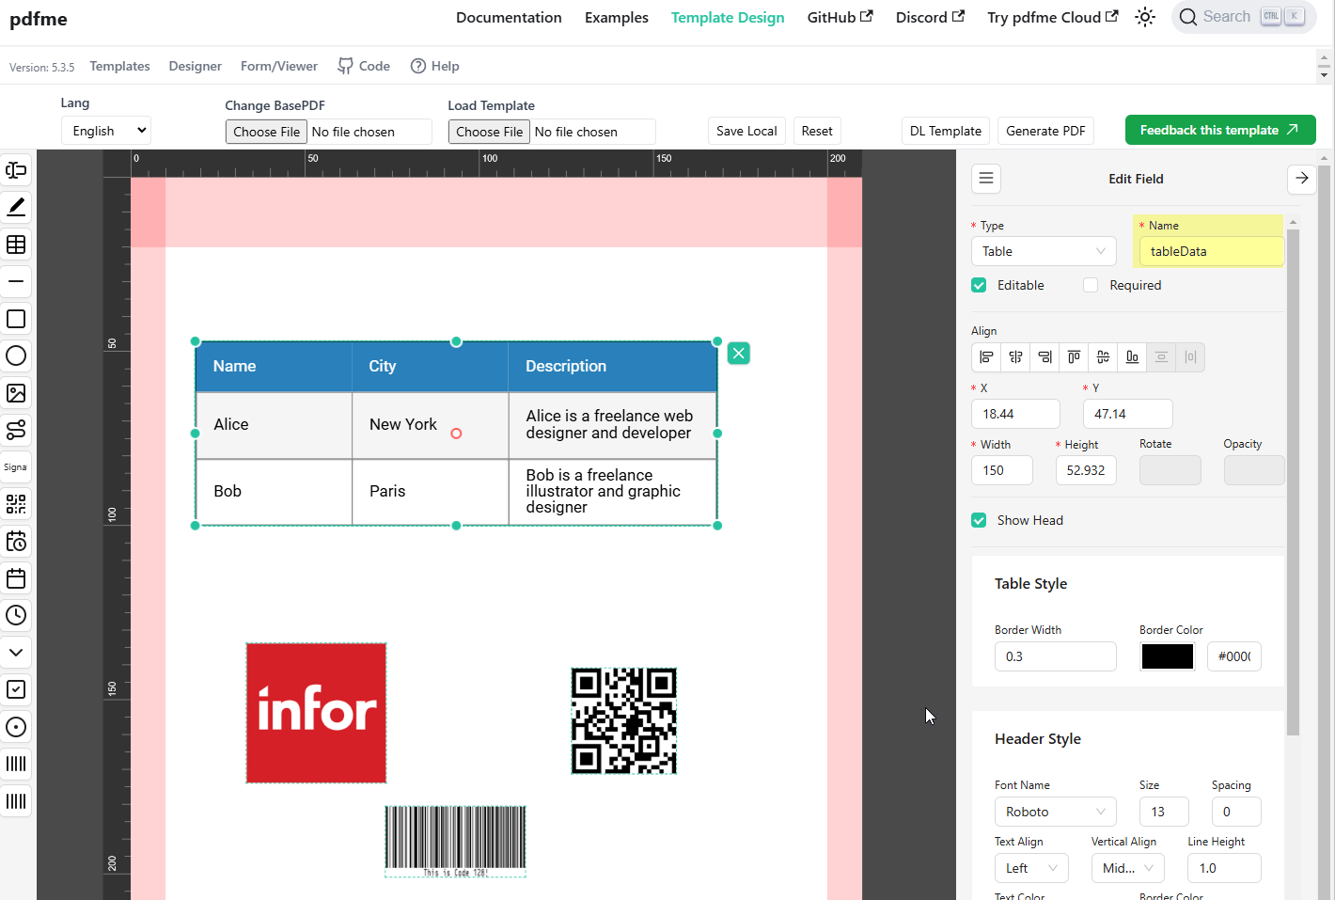This screenshot has width=1335, height=900.
Task: Align field to the top edge
Action: (1074, 357)
